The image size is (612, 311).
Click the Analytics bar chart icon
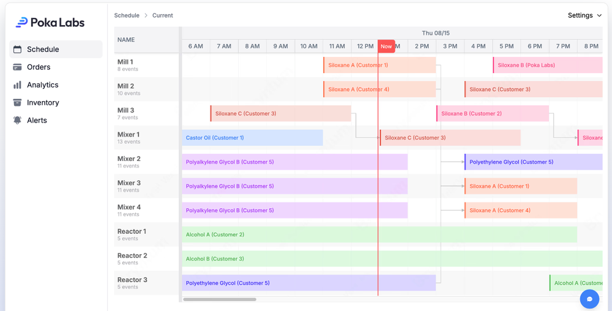pos(17,85)
